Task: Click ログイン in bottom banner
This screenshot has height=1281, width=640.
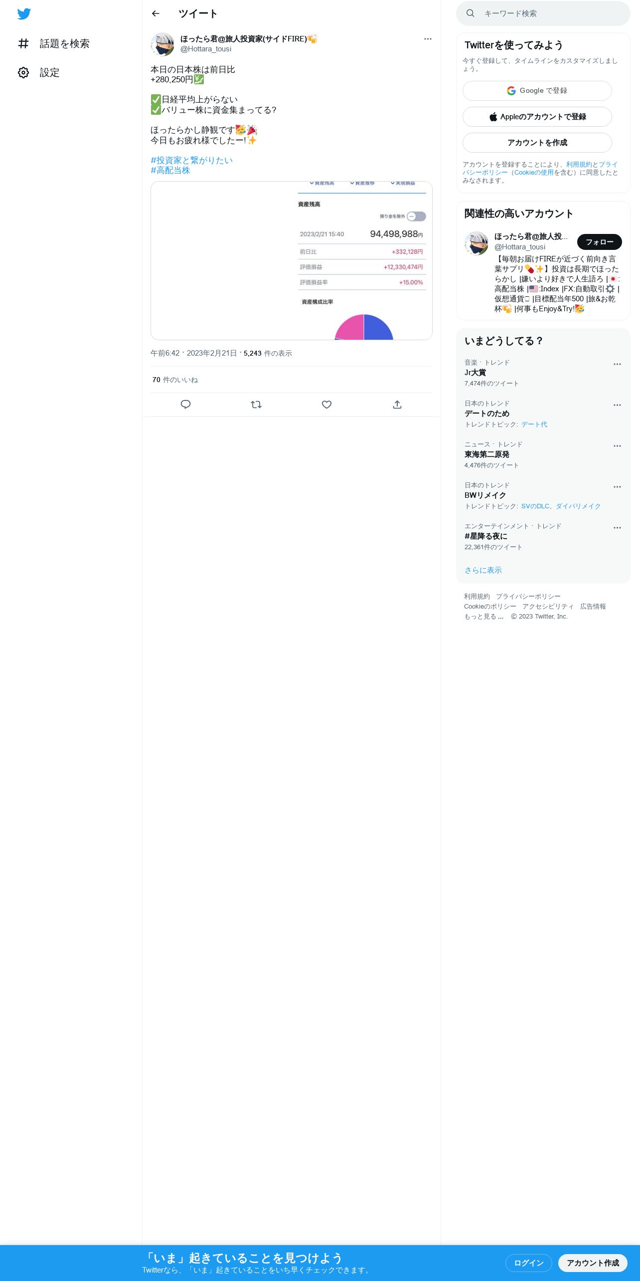Action: pos(529,1263)
